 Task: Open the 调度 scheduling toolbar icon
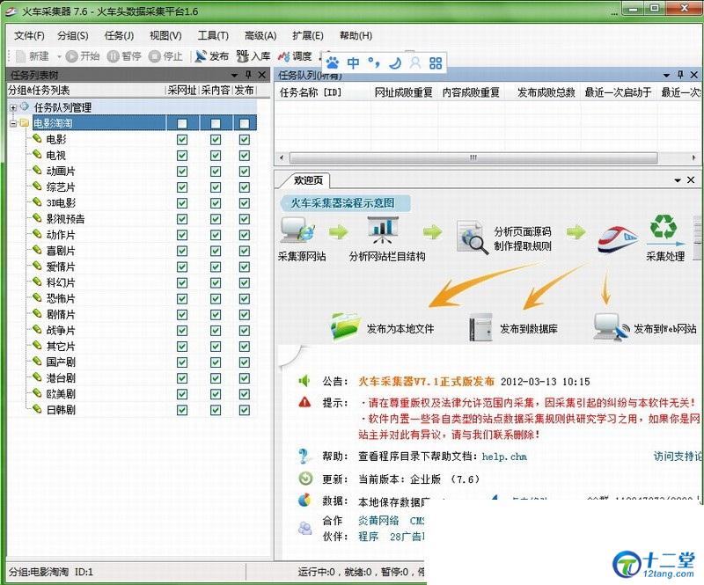(283, 56)
